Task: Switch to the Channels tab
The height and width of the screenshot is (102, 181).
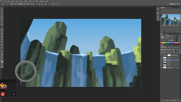Action: [167, 45]
